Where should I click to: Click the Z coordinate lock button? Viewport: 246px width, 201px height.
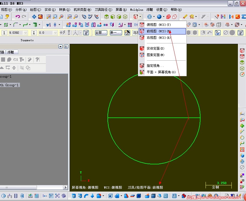click(34, 33)
